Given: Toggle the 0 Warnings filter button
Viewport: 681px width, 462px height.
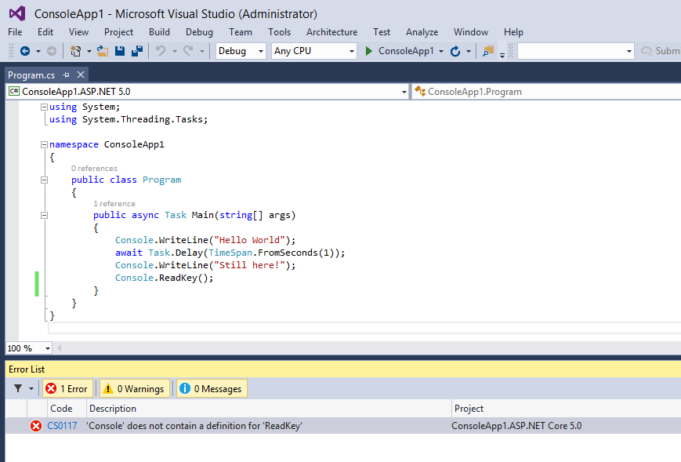Looking at the screenshot, I should [x=135, y=388].
